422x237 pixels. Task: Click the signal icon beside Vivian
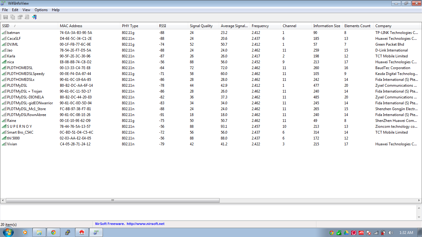(4, 144)
